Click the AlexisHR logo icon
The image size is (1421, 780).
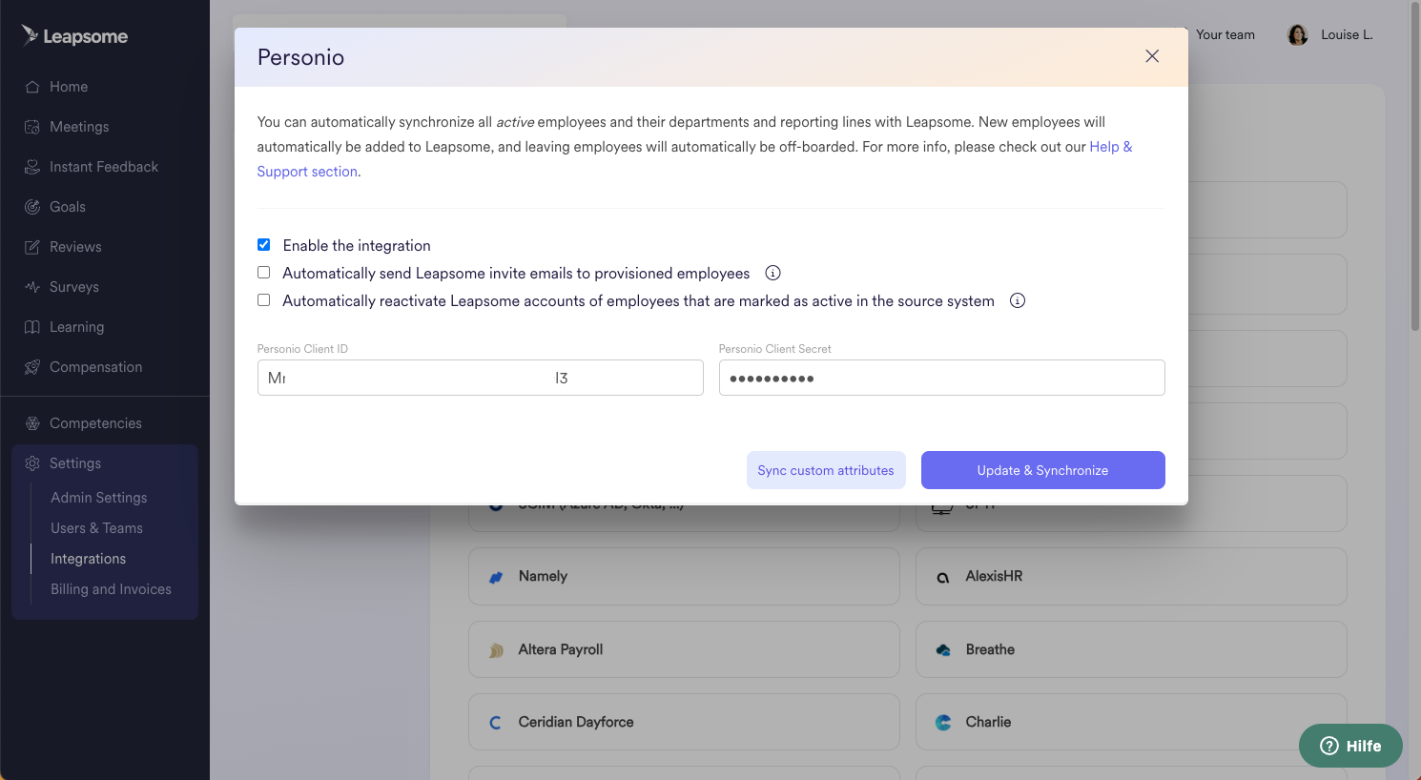(x=943, y=577)
